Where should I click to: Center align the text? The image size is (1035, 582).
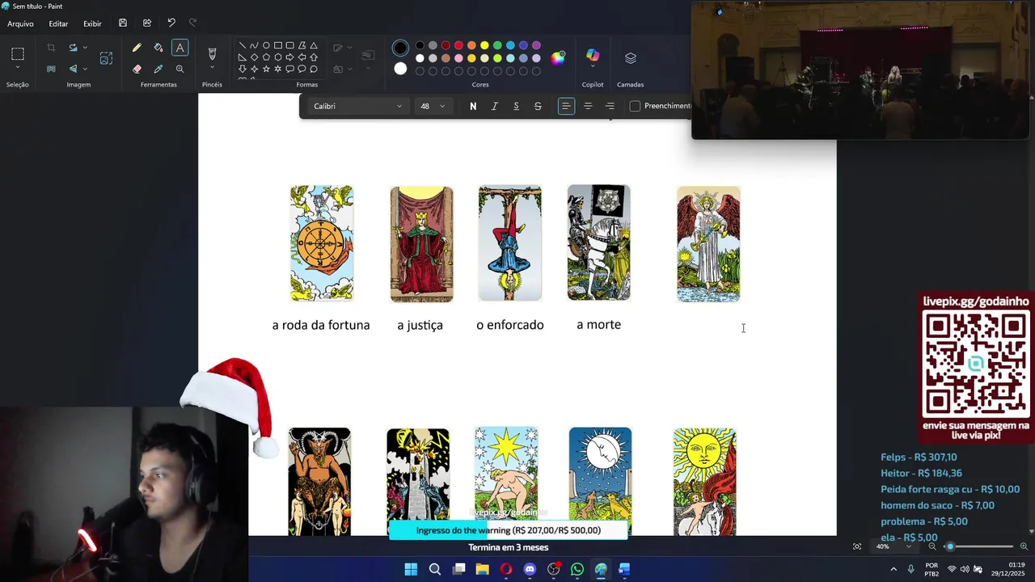coord(588,106)
